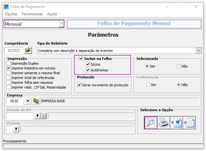The height and width of the screenshot is (151, 206).
Task: Click the preview magnifier icon
Action: point(151,123)
